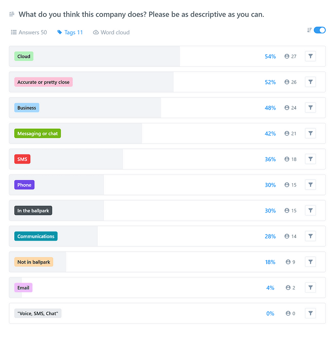Filter responses by Phone tag
This screenshot has width=334, height=337.
310,185
